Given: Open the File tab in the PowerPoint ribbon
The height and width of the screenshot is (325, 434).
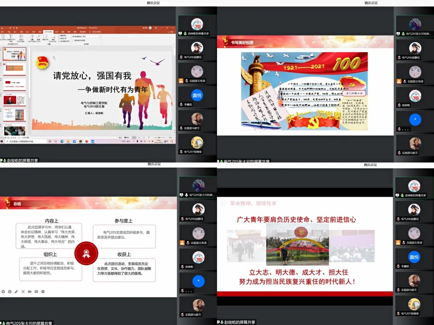Looking at the screenshot, I should (x=2, y=32).
